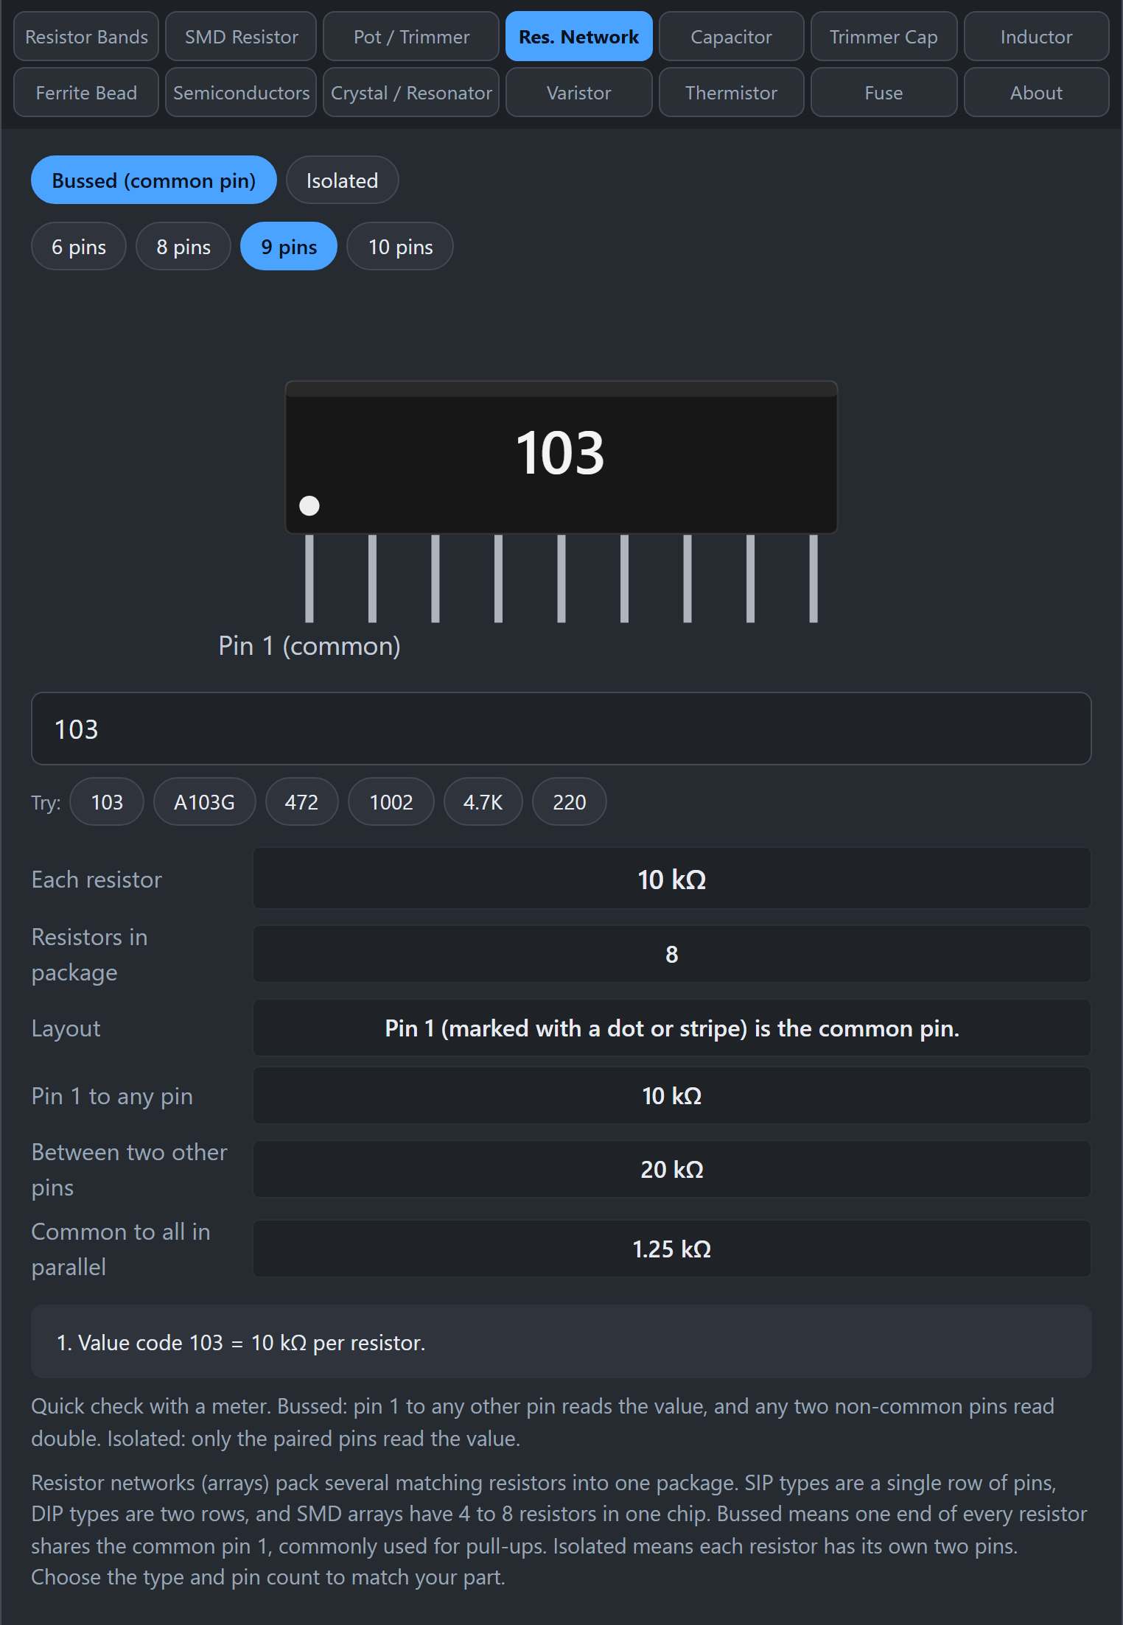Try the 1002 example code

[391, 801]
